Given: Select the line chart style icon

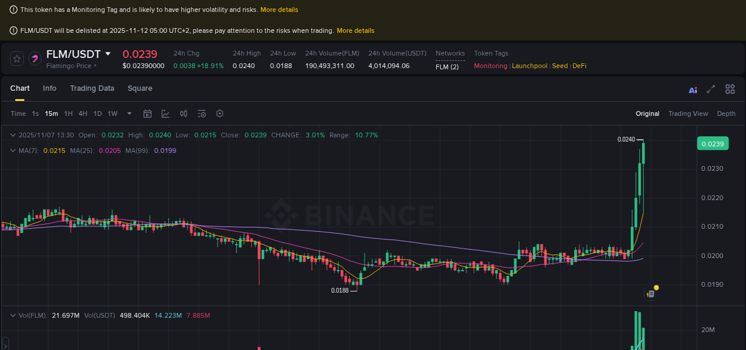Looking at the screenshot, I should click(164, 113).
